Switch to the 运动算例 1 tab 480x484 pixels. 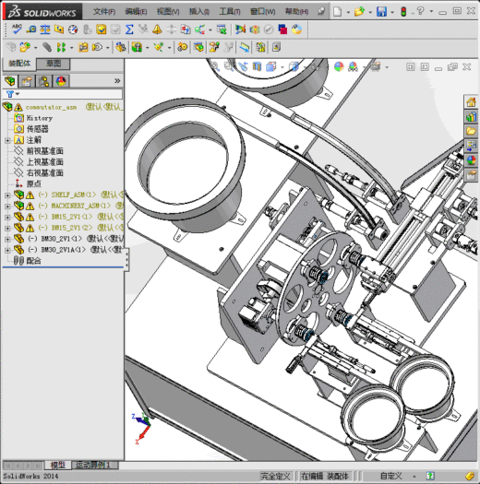pyautogui.click(x=95, y=465)
